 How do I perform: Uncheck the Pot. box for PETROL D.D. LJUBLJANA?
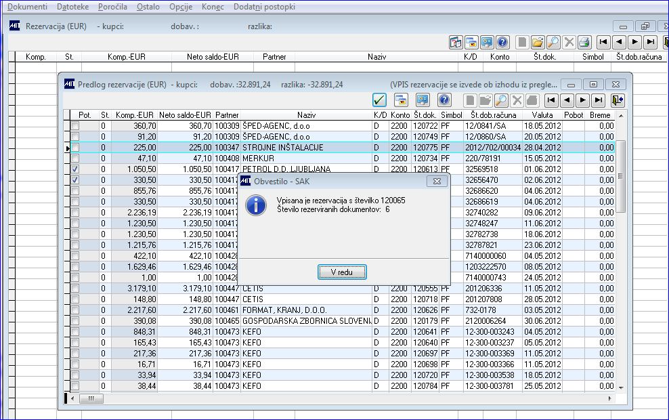click(x=75, y=169)
